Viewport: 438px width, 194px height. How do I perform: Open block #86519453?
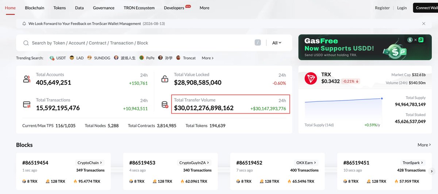pyautogui.click(x=142, y=163)
